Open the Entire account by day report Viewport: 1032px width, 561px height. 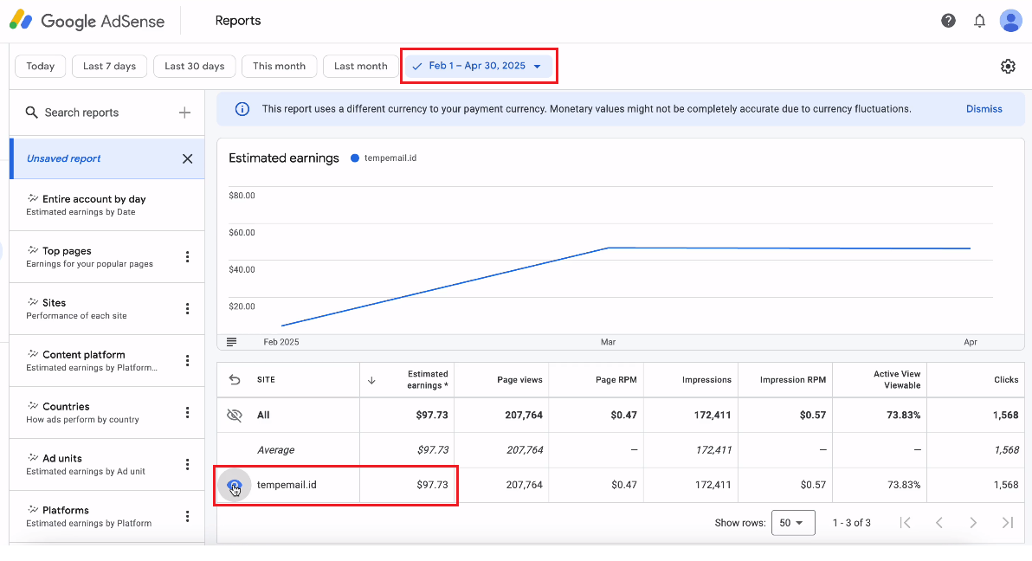click(x=107, y=205)
